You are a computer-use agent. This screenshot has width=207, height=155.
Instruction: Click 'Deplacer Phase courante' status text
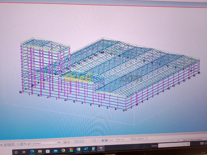[x=193, y=140]
